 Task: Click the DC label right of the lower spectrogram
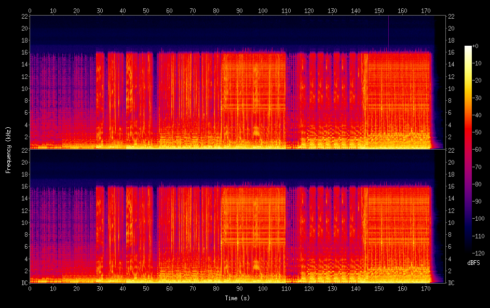coord(451,283)
